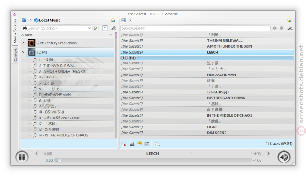Click the volume speaker button
306x176 pixels.
pos(284,157)
